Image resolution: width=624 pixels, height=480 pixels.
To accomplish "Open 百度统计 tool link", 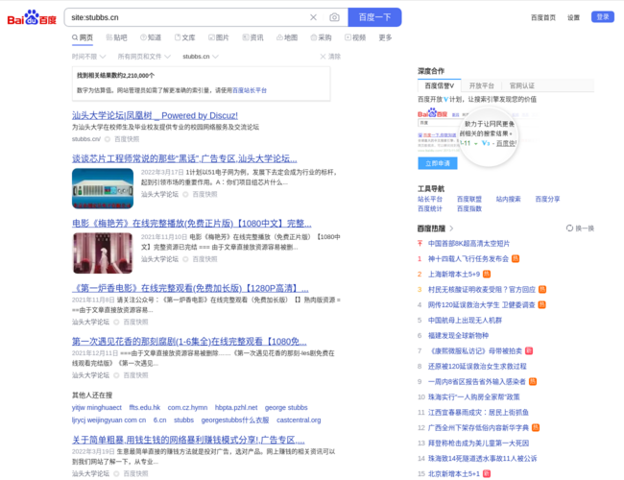I will click(430, 208).
